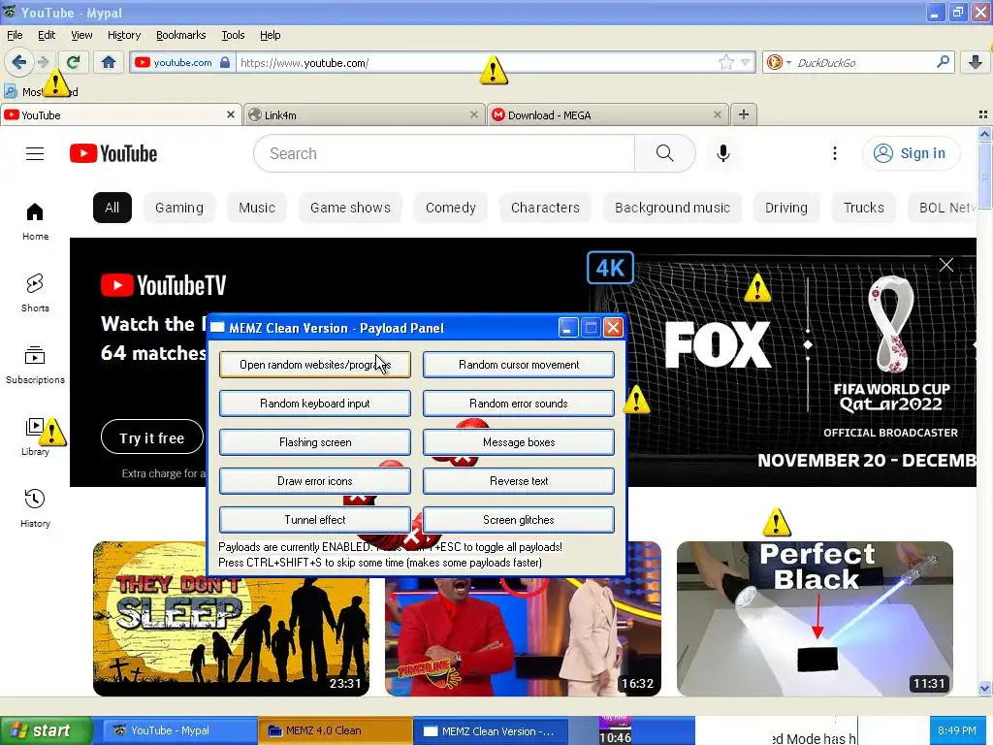This screenshot has width=993, height=745.
Task: Click Flashing screen payload button
Action: tap(315, 442)
